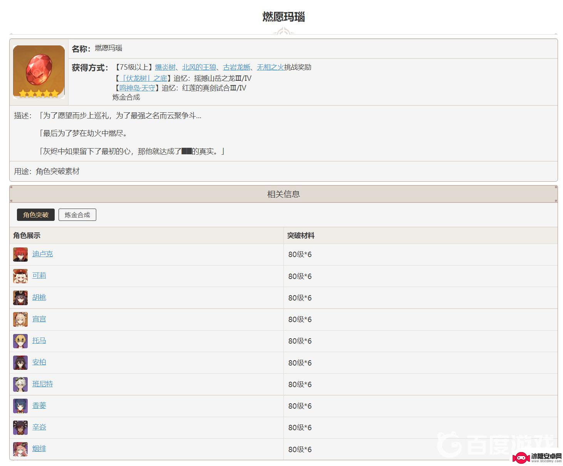Click 托马 character avatar
563x466 pixels.
[x=20, y=341]
